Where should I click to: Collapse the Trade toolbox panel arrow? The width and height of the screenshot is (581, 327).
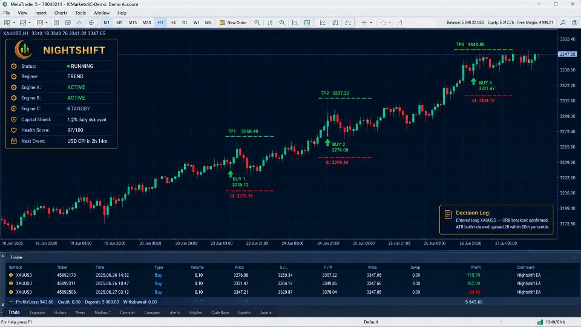(2, 256)
